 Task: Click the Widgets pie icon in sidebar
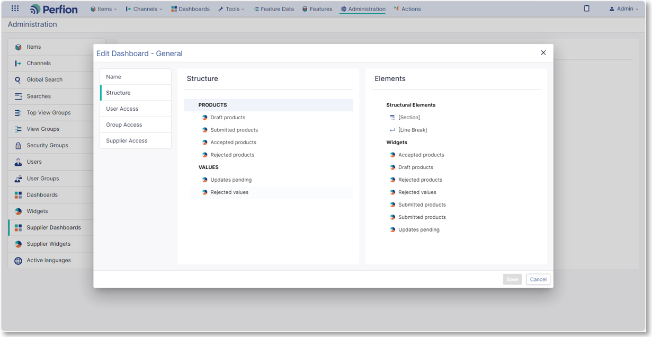tap(18, 211)
